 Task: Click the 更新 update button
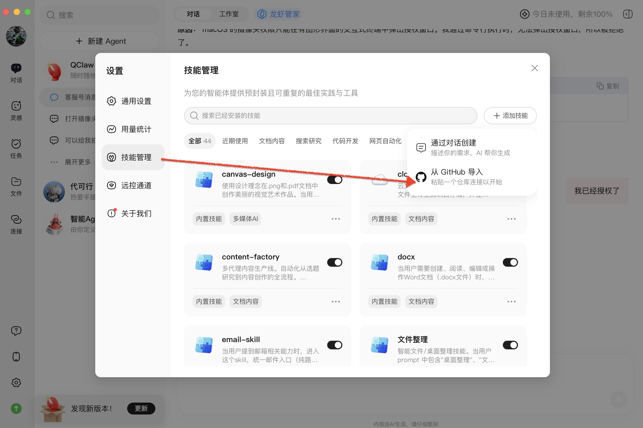(x=141, y=408)
